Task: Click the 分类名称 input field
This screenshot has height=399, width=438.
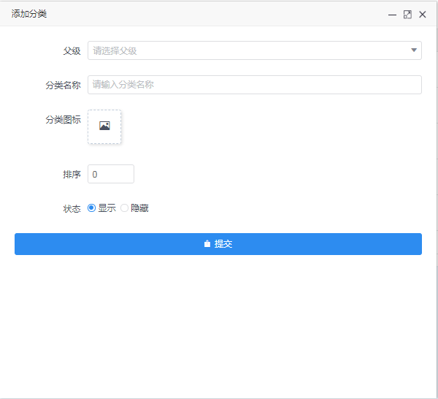Action: [255, 85]
